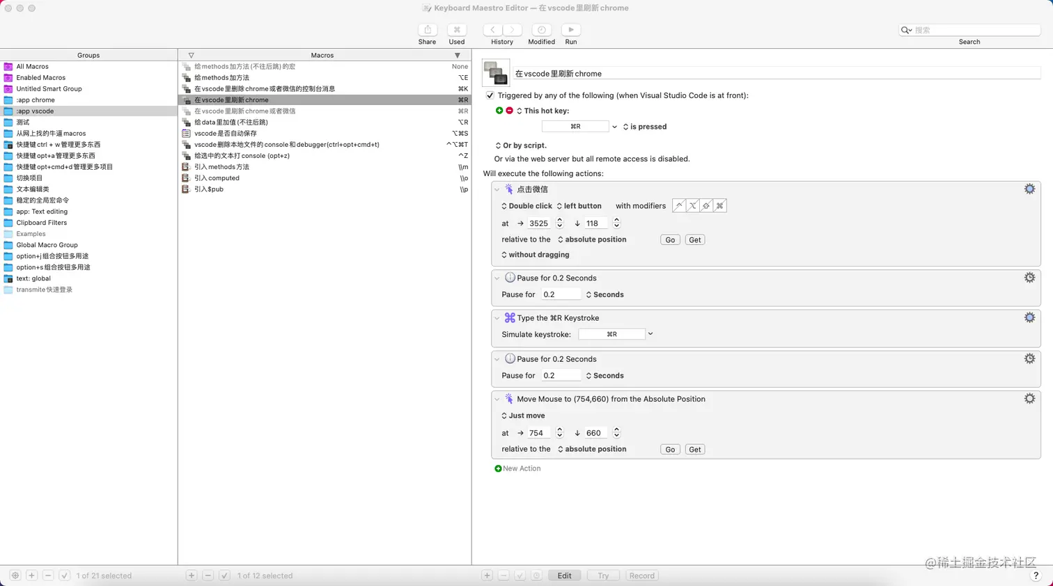Viewport: 1053px width, 586px height.
Task: Click the Search field
Action: (969, 30)
